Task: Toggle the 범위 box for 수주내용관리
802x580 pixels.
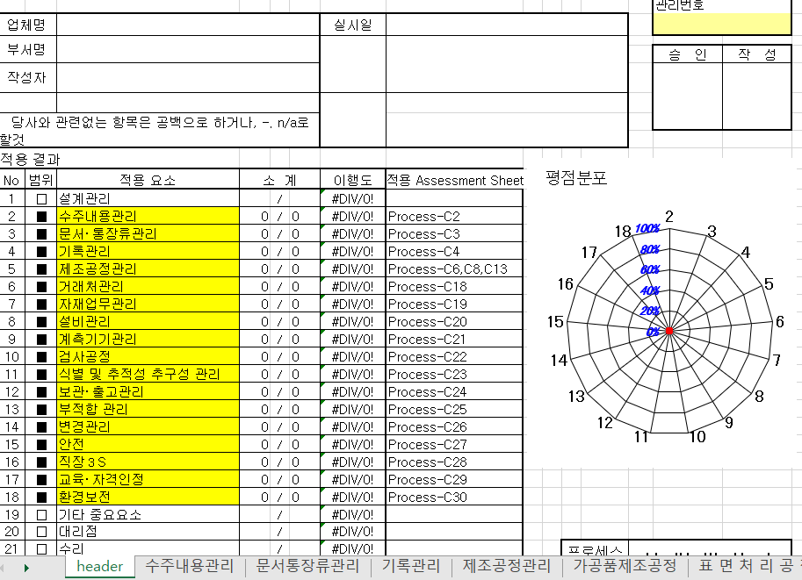Action: pos(41,217)
